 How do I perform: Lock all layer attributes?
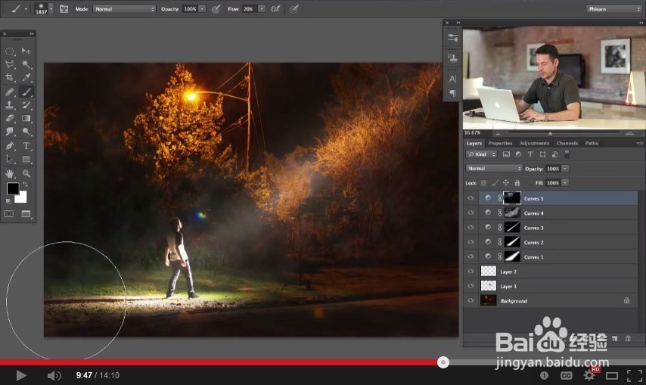point(517,183)
